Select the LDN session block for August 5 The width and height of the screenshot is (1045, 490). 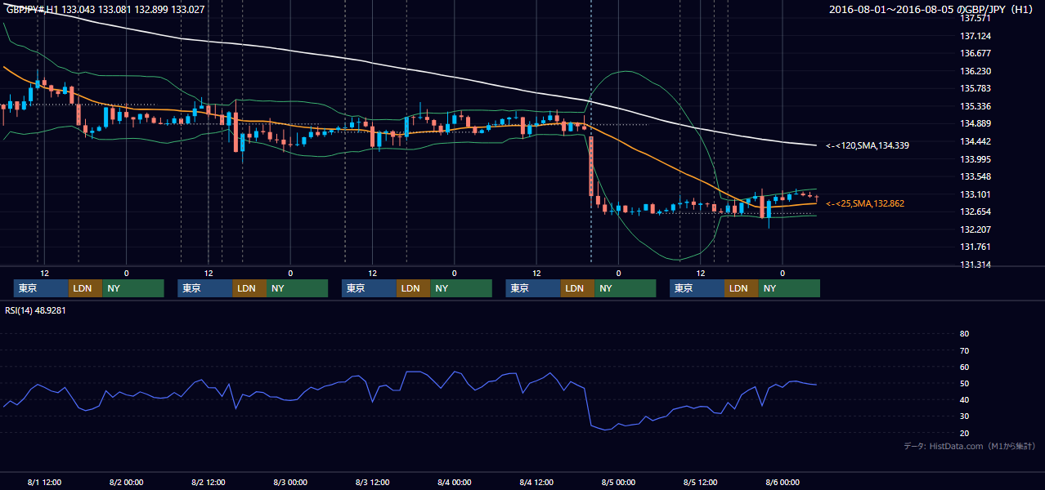pos(741,288)
